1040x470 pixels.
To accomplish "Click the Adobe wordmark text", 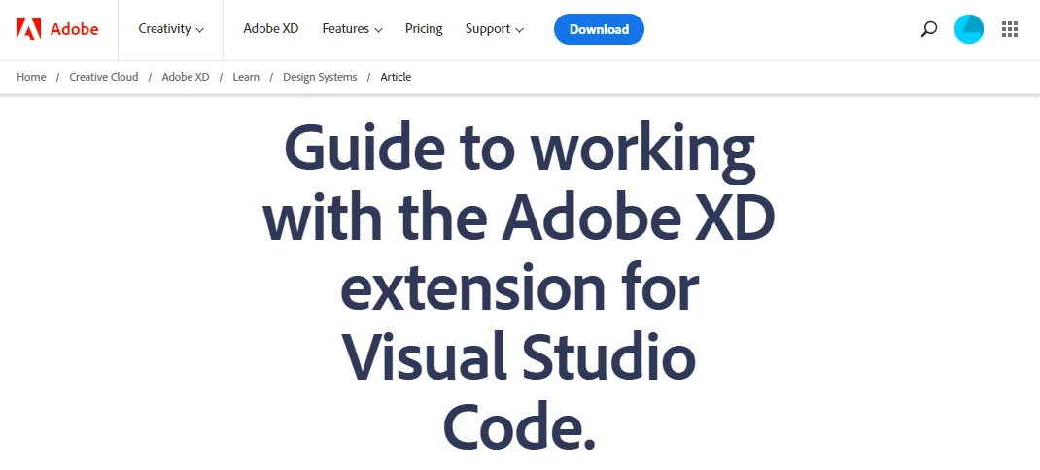I will point(74,29).
